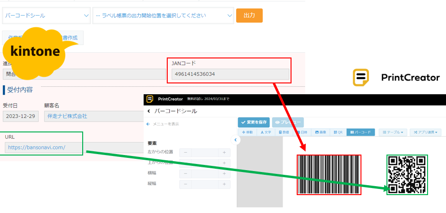Click the 変更を保存 save button
The width and height of the screenshot is (446, 213).
click(x=254, y=122)
